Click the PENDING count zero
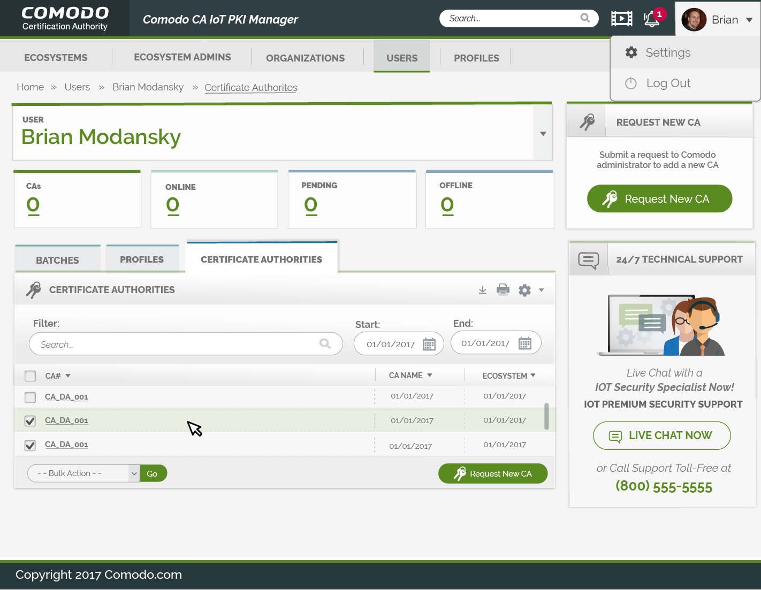The height and width of the screenshot is (590, 761). [311, 205]
